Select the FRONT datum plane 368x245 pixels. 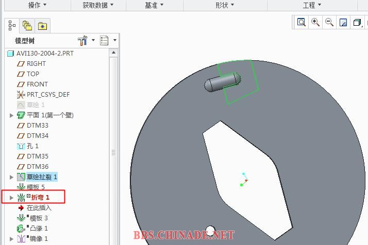pos(37,84)
